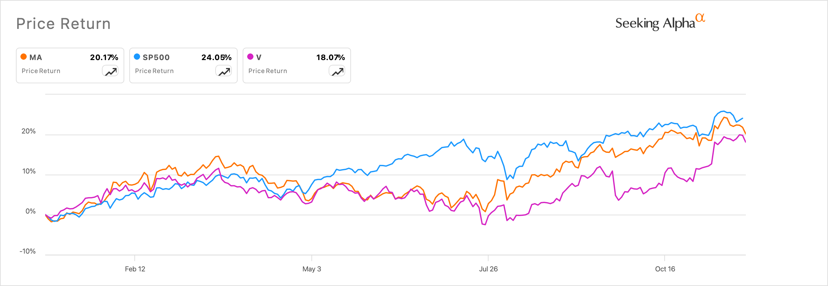Click the trend arrow icon in V card
Image resolution: width=828 pixels, height=286 pixels.
[x=337, y=71]
